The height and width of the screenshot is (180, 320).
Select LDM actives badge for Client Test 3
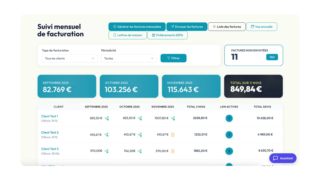pos(229,151)
